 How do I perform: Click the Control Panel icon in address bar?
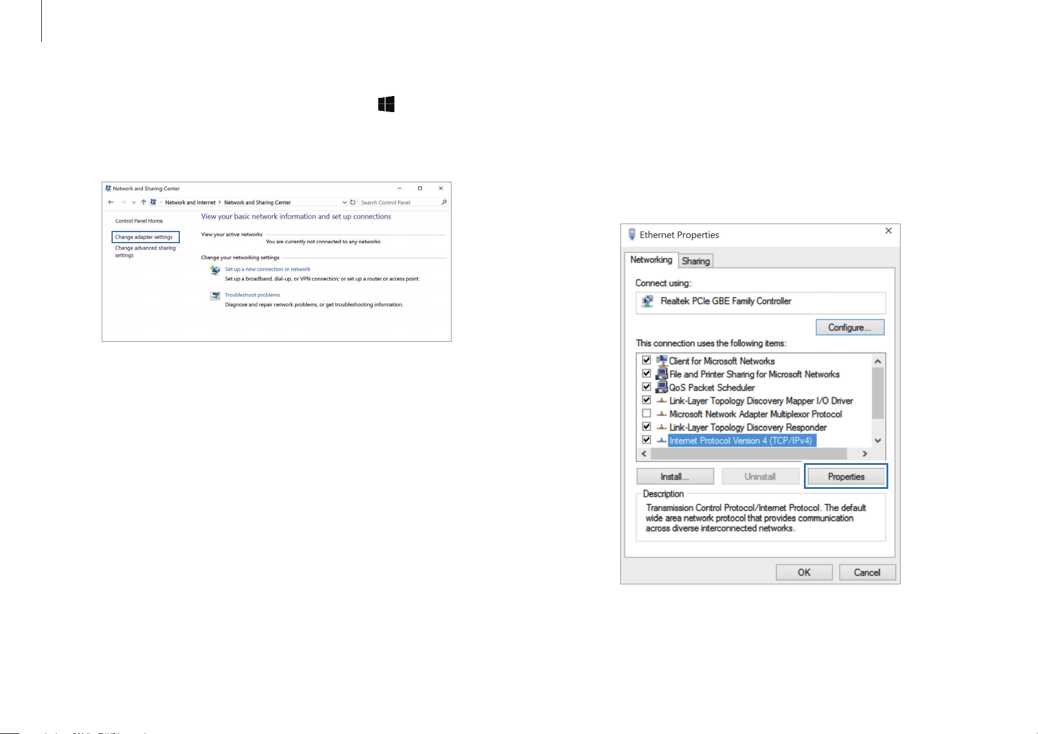(x=153, y=202)
